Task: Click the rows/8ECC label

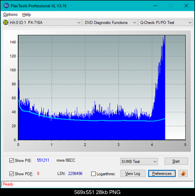Action: (65, 160)
